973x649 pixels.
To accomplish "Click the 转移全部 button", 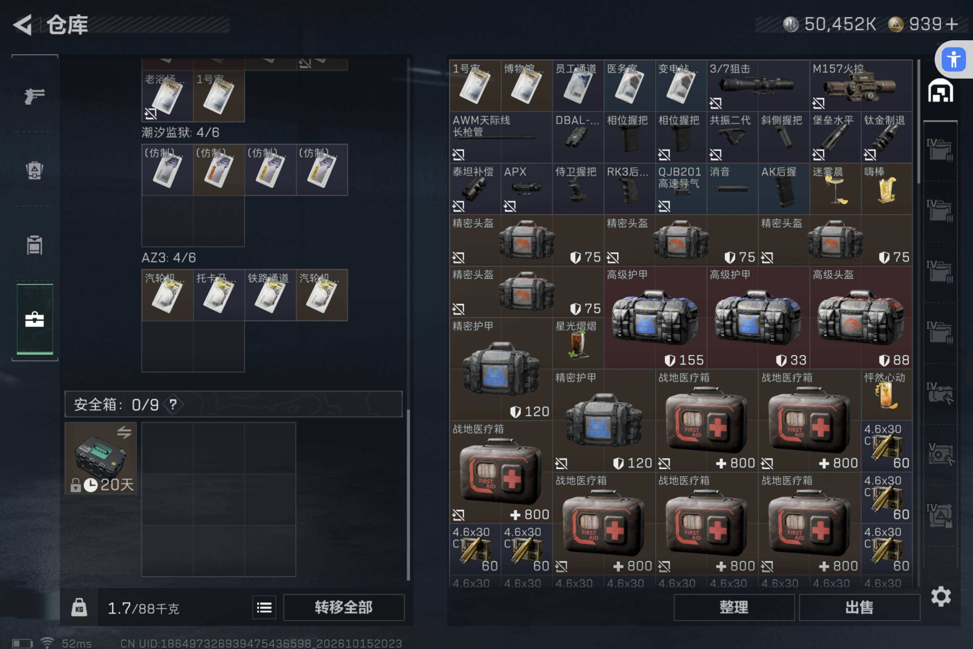I will (343, 607).
